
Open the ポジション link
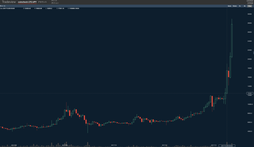pos(55,3)
